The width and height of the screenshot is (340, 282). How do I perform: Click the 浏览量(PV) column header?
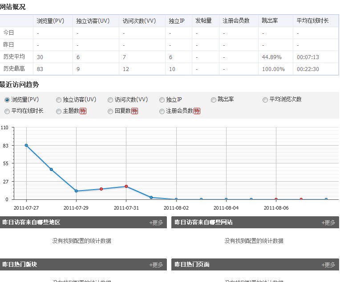[x=50, y=21]
